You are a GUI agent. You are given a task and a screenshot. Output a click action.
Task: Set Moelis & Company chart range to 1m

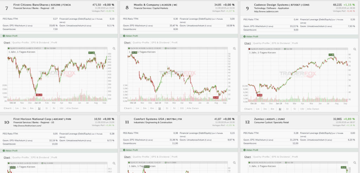137,108
